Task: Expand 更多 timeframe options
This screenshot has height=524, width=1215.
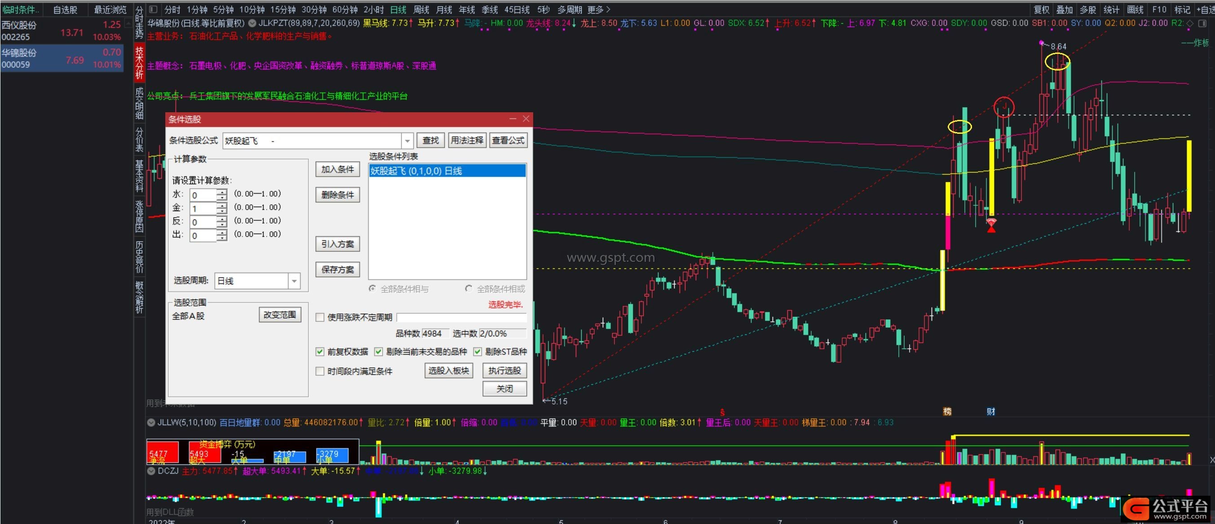Action: 599,9
